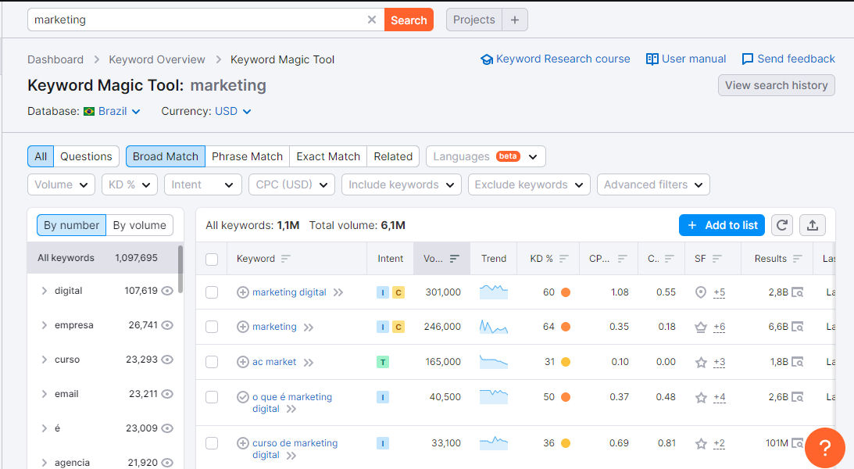
Task: Open View search history
Action: (776, 85)
